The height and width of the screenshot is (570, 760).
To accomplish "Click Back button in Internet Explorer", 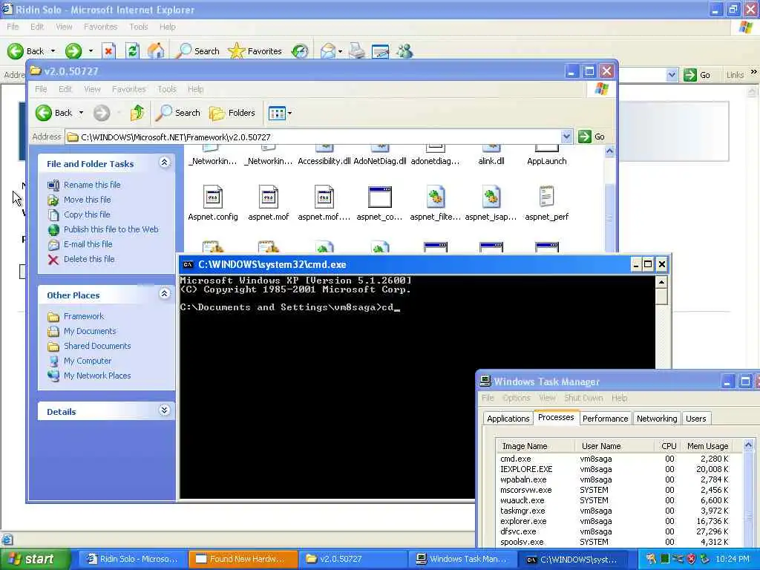I will click(x=25, y=51).
